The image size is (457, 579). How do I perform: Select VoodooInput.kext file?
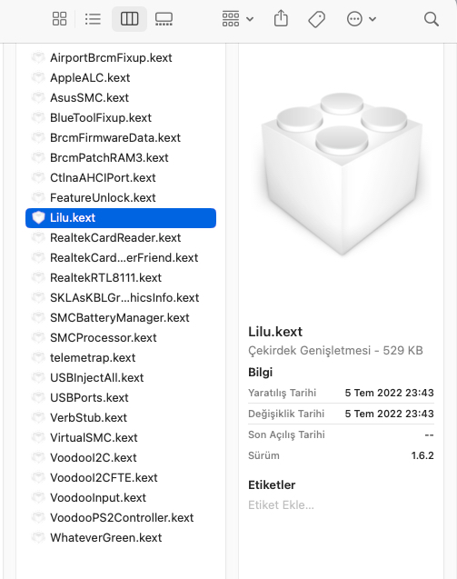(121, 498)
